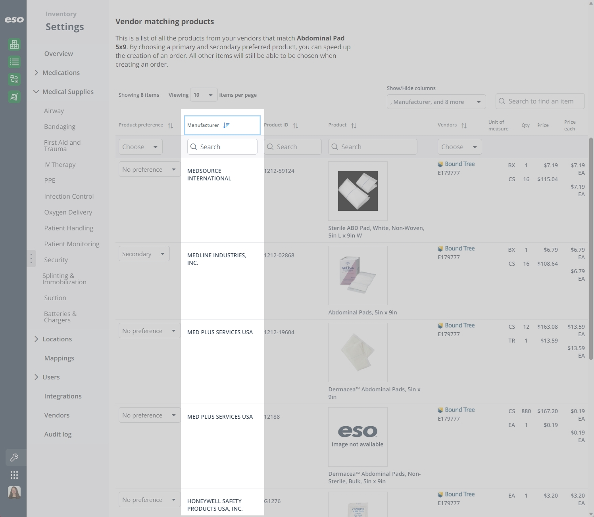The width and height of the screenshot is (594, 517).
Task: Change Medline Industries preference from Secondary
Action: coord(144,254)
